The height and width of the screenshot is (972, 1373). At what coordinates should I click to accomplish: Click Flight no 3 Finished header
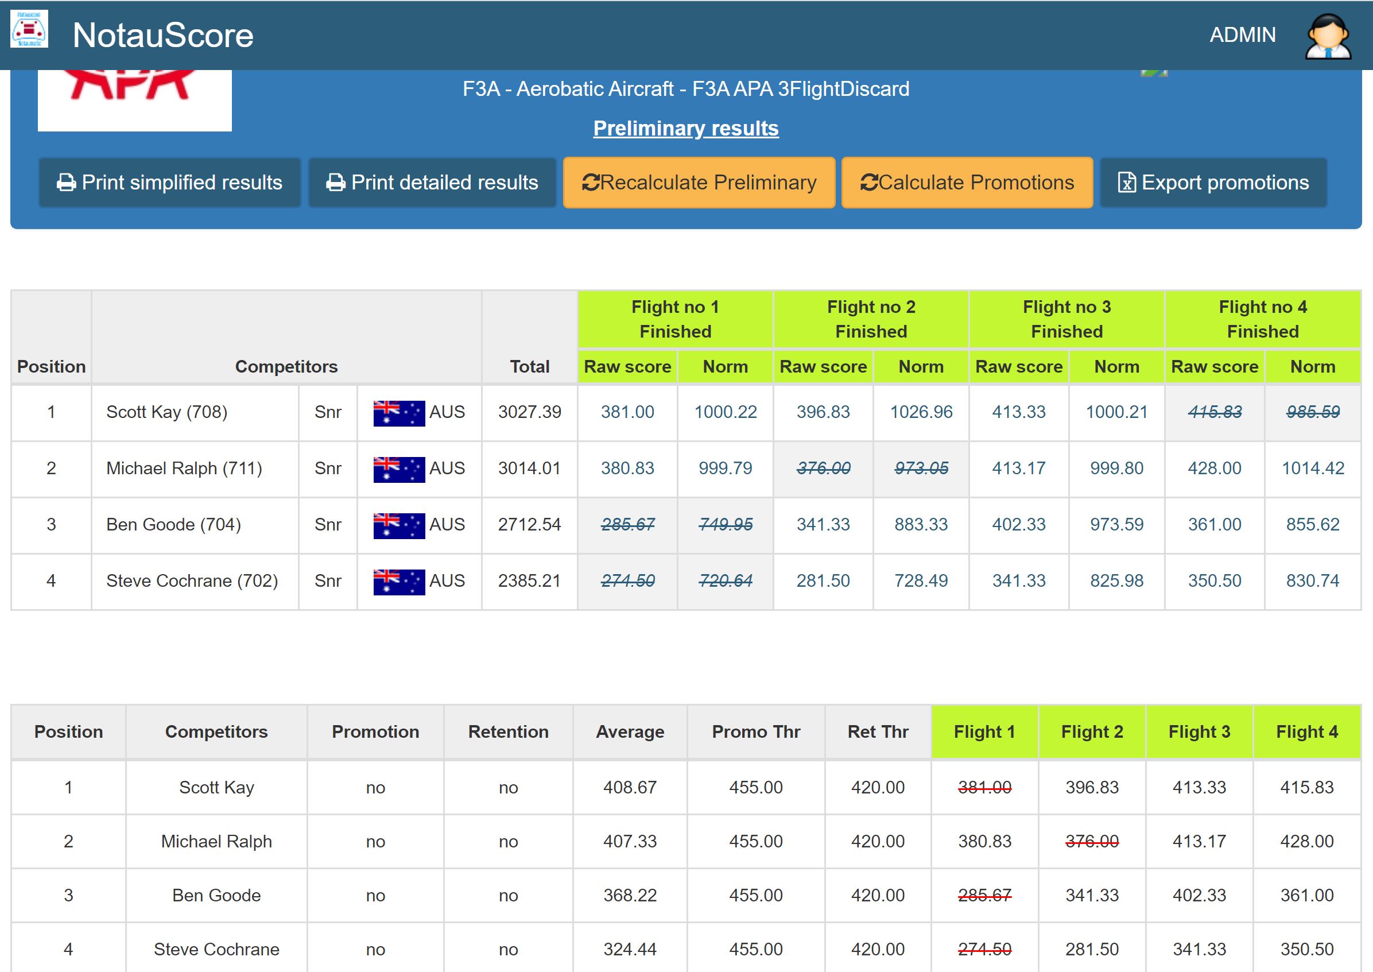pyautogui.click(x=1066, y=319)
